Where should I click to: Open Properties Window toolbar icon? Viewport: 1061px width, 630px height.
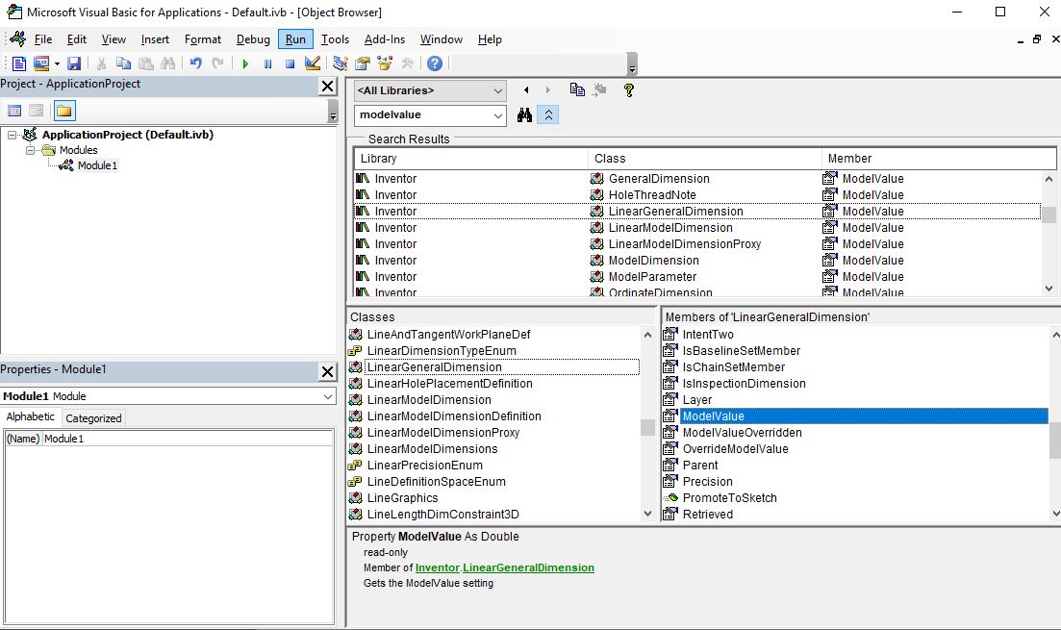tap(363, 63)
